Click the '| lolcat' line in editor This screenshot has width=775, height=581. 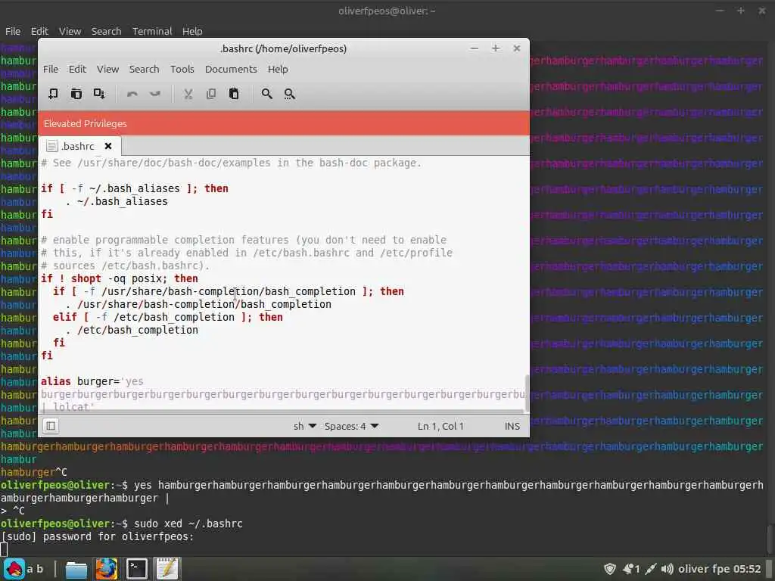click(67, 406)
